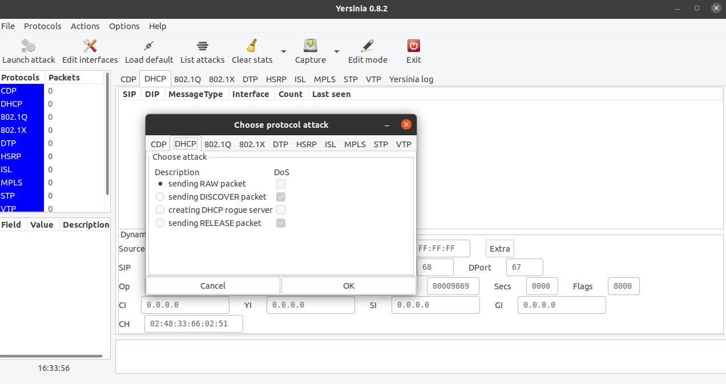Click the red Exit power icon
Viewport: 726px width, 384px height.
pos(414,46)
